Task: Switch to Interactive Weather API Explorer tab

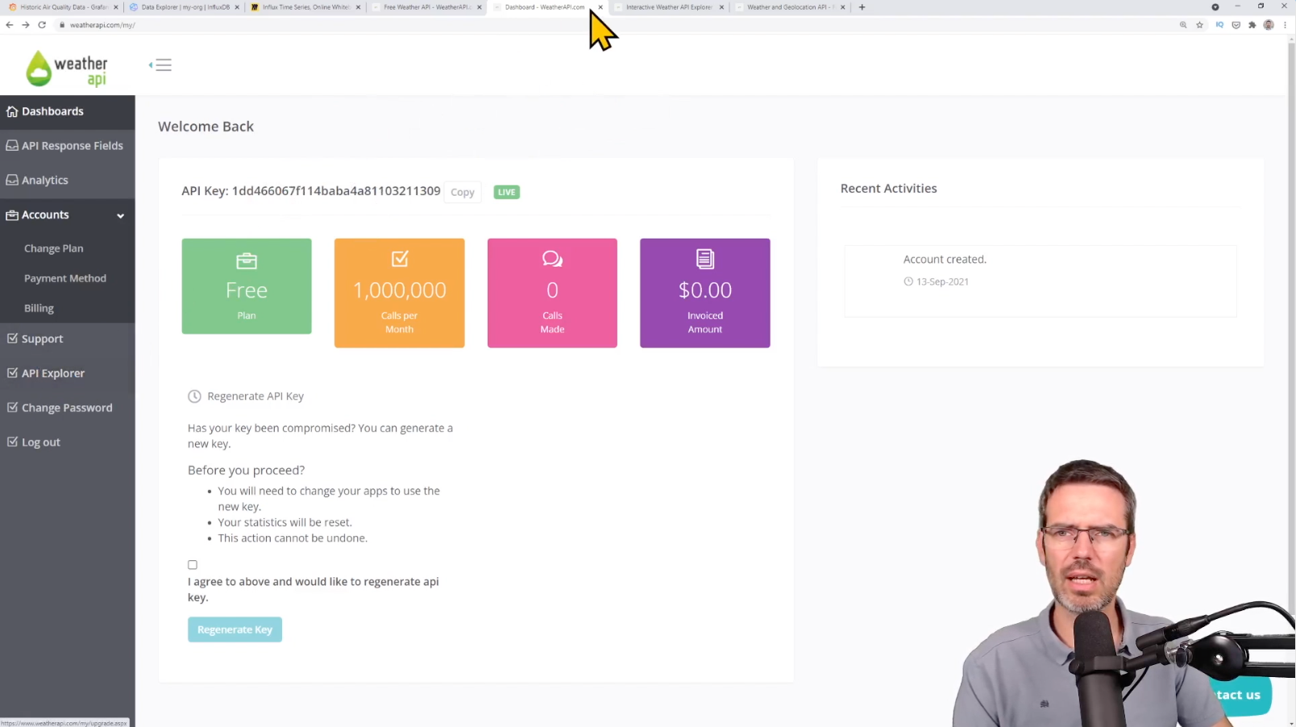Action: [669, 7]
